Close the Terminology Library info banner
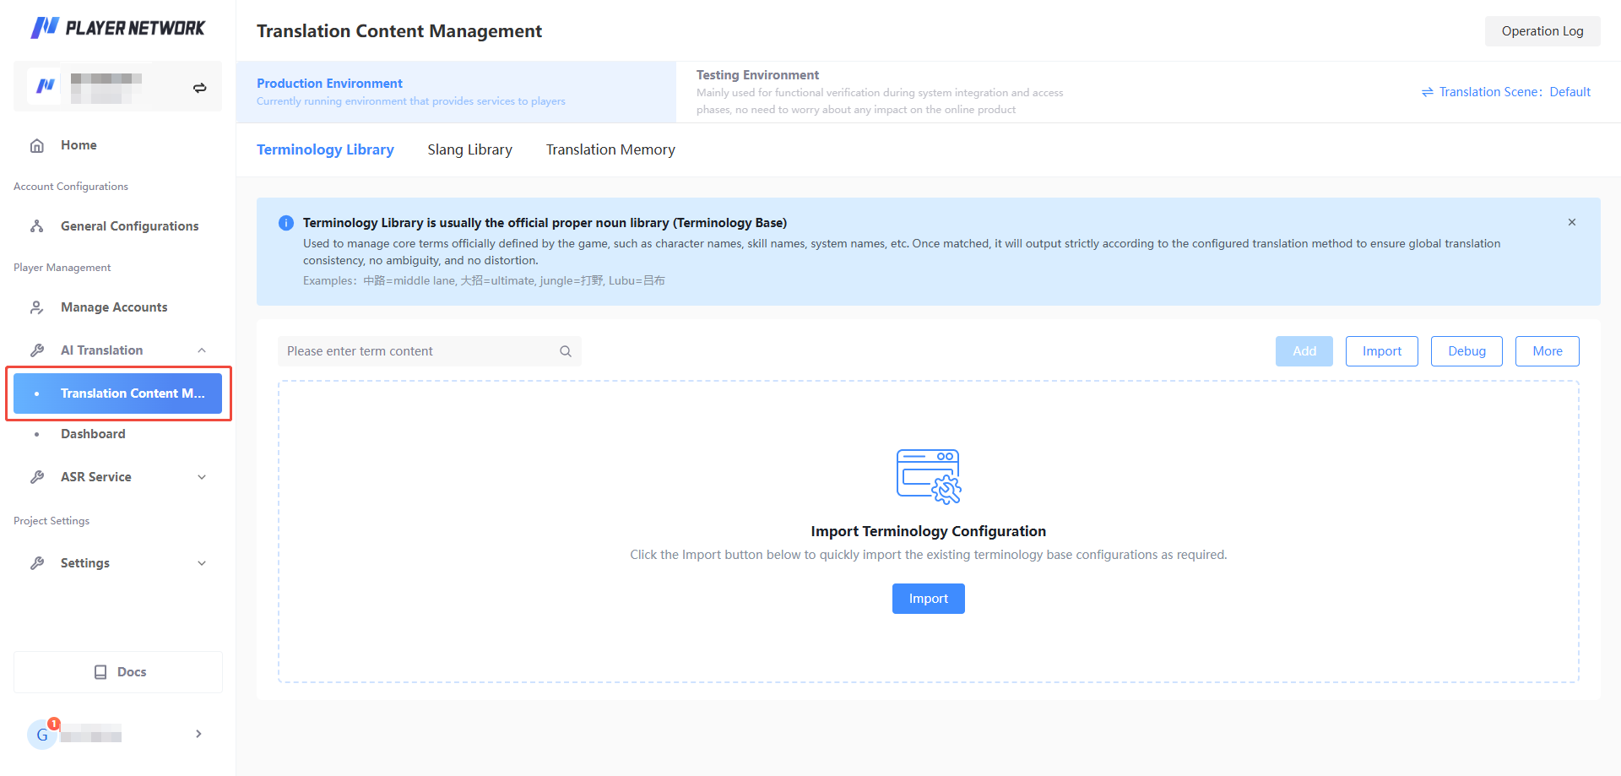Image resolution: width=1621 pixels, height=776 pixels. click(x=1572, y=222)
